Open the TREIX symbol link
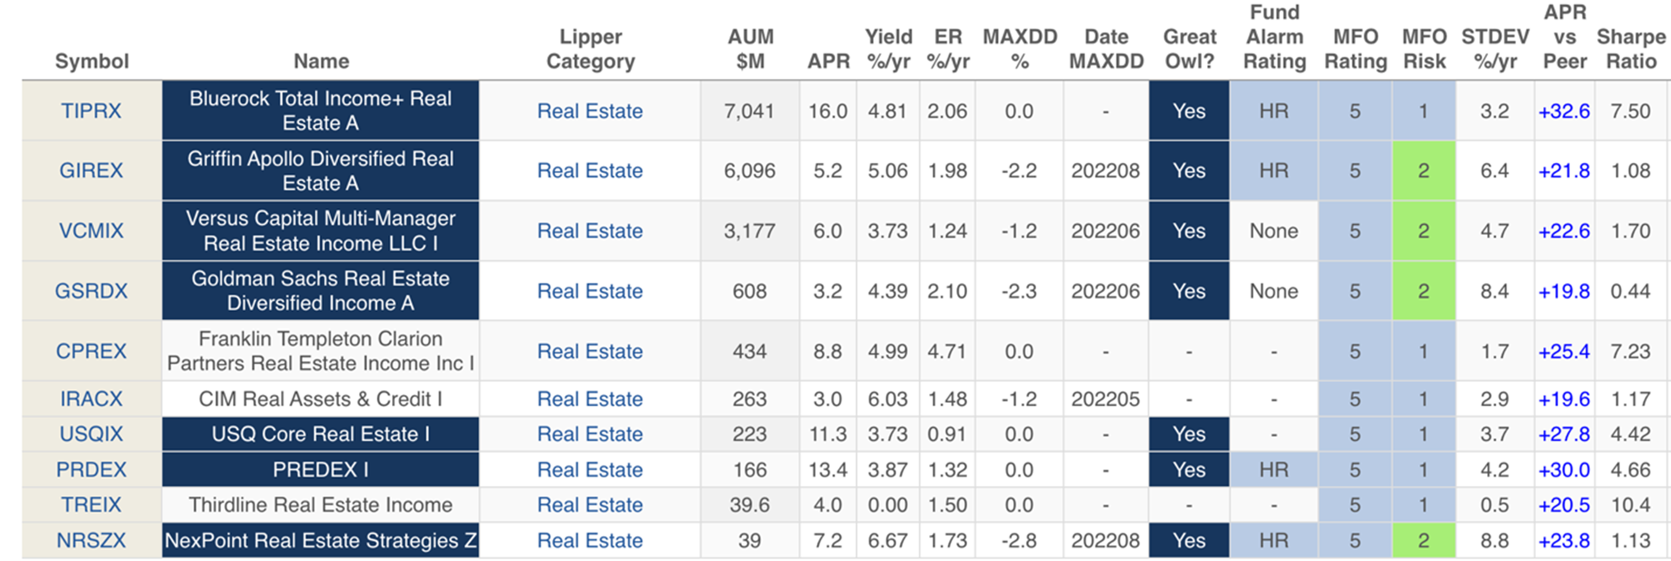Viewport: 1671px width, 561px height. (91, 505)
